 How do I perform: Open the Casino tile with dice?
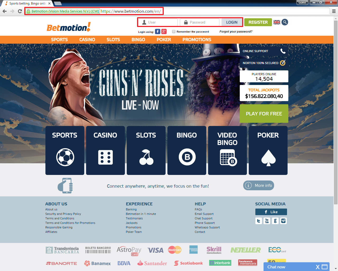(105, 150)
